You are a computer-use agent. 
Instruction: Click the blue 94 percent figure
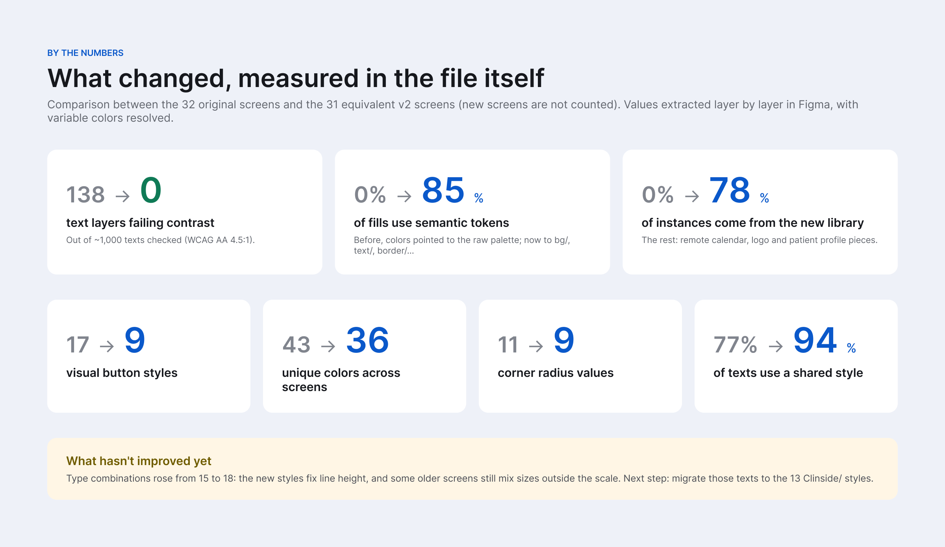(x=815, y=340)
